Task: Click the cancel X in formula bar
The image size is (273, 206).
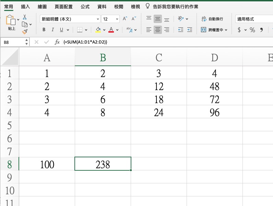Action: click(x=36, y=42)
